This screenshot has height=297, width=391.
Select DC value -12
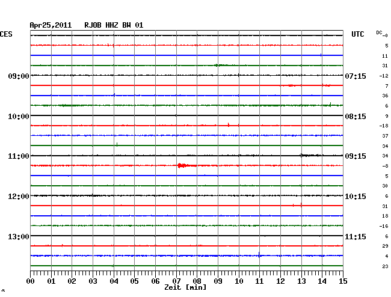pos(384,76)
